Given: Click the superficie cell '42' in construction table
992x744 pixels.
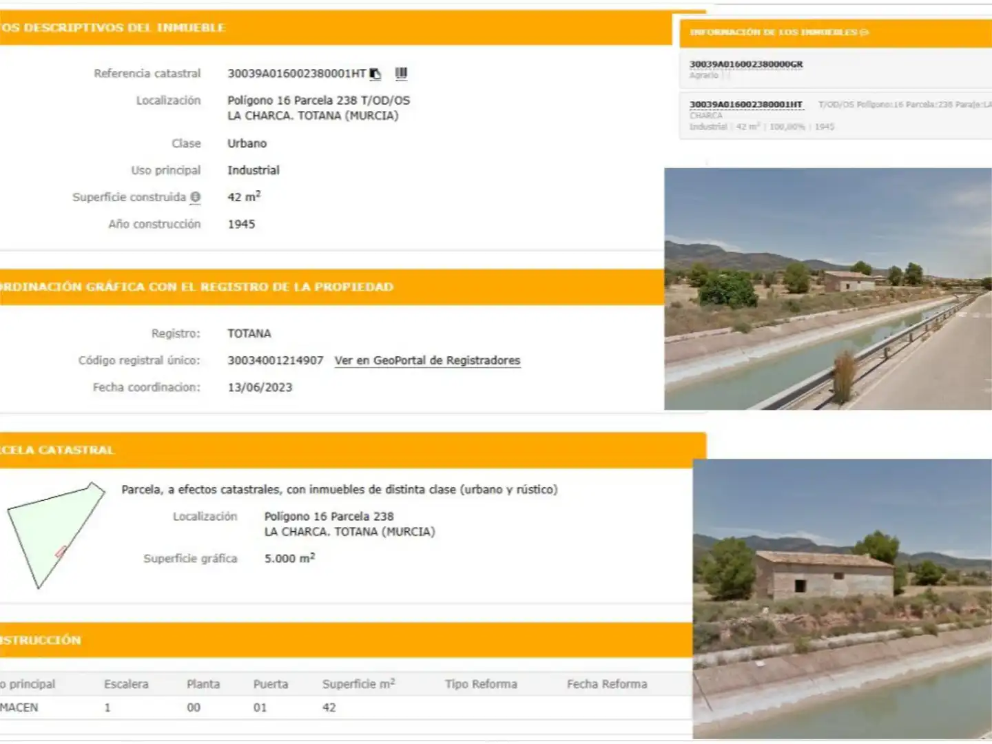Looking at the screenshot, I should pos(329,707).
